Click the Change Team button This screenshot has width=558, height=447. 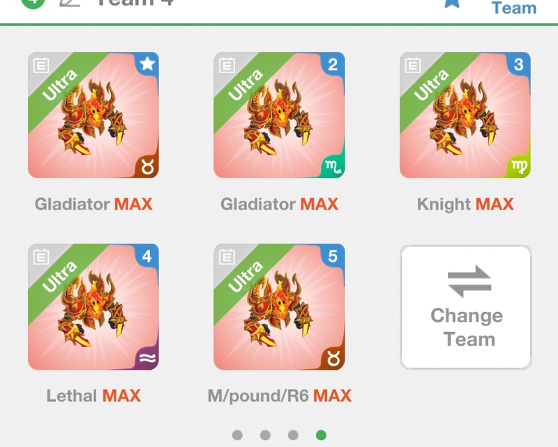466,307
